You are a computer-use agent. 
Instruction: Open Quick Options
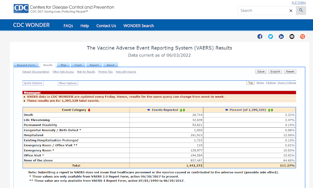(x=33, y=83)
